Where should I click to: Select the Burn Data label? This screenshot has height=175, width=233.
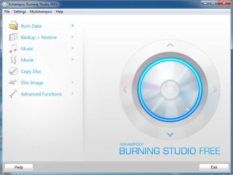(x=31, y=26)
